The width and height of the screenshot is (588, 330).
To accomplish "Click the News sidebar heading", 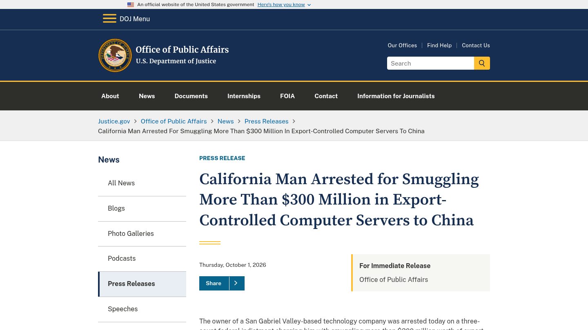I will (x=109, y=160).
